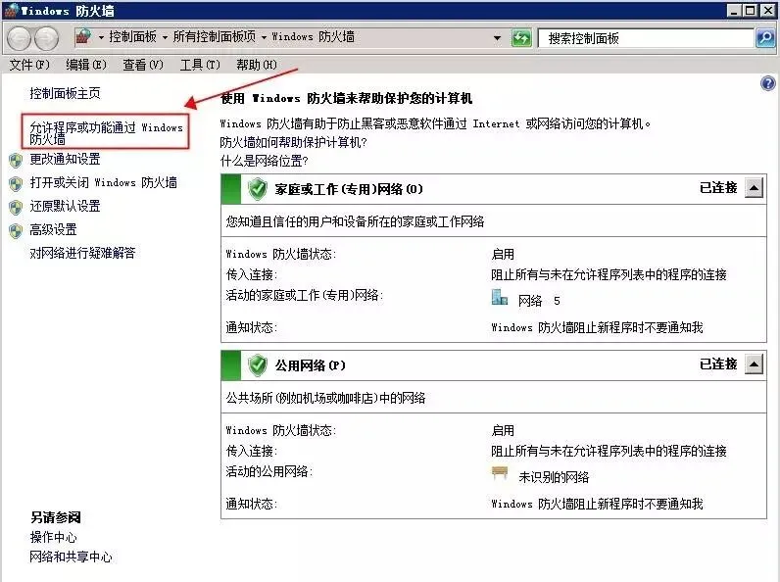Open the 编辑(E) menu

pyautogui.click(x=86, y=65)
